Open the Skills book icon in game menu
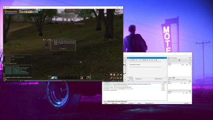This screenshot has width=213, height=120. click(x=121, y=75)
